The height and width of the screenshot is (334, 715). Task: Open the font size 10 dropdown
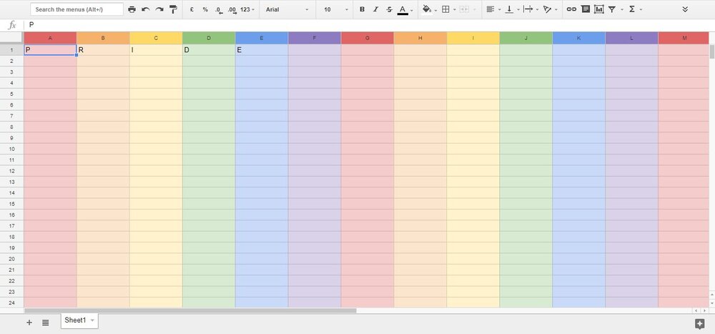click(x=336, y=9)
